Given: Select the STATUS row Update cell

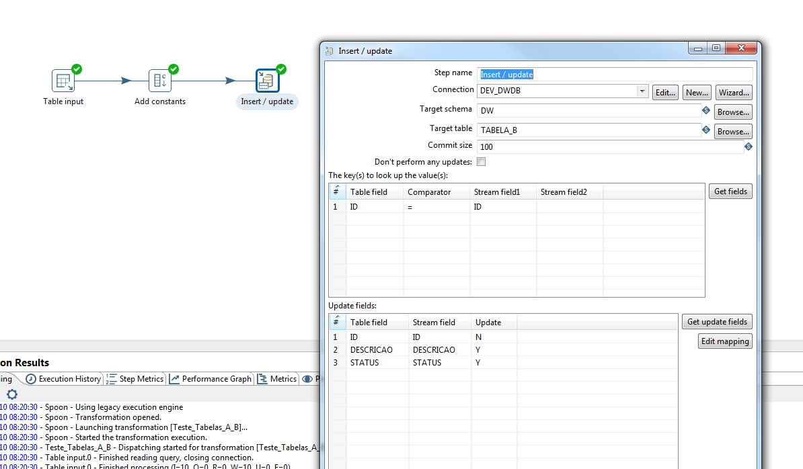Looking at the screenshot, I should pyautogui.click(x=494, y=363).
